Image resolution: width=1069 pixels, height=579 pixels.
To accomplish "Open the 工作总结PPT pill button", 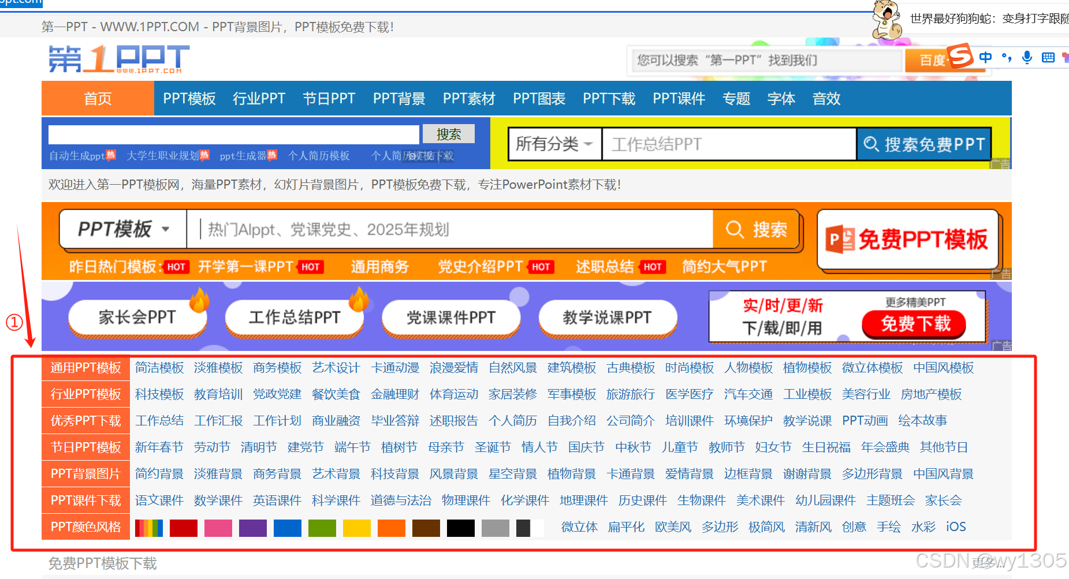I will [295, 317].
